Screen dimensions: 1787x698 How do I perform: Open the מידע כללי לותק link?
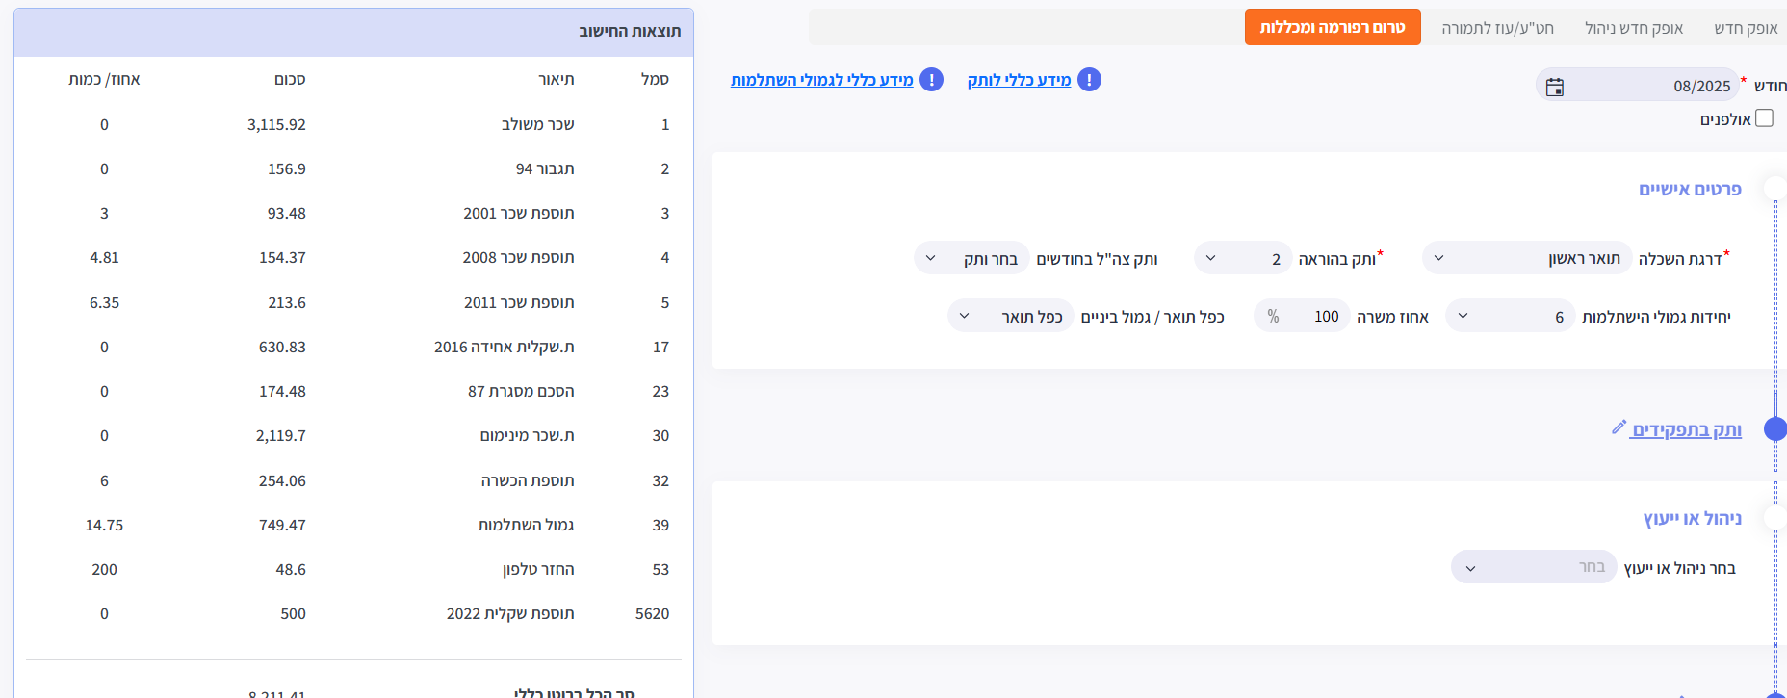1019,80
